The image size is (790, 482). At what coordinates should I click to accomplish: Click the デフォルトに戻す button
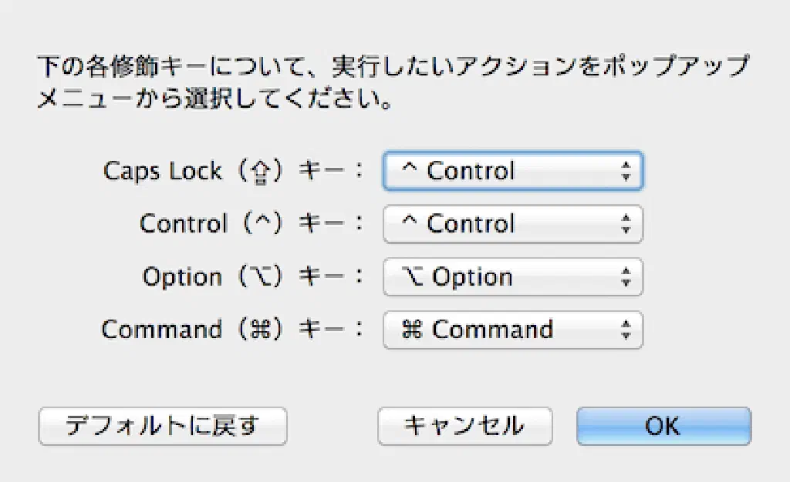tap(163, 425)
